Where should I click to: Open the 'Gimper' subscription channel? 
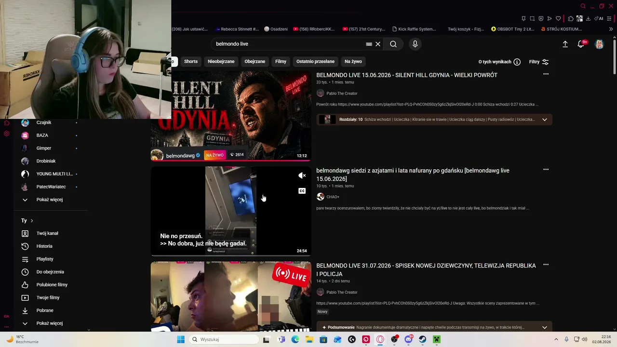point(43,148)
